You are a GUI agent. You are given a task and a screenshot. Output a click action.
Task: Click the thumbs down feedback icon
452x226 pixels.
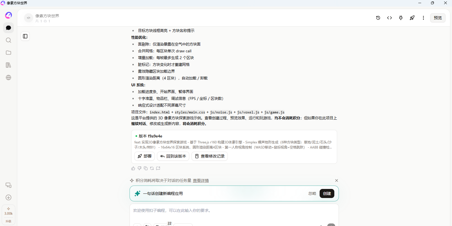tap(139, 168)
